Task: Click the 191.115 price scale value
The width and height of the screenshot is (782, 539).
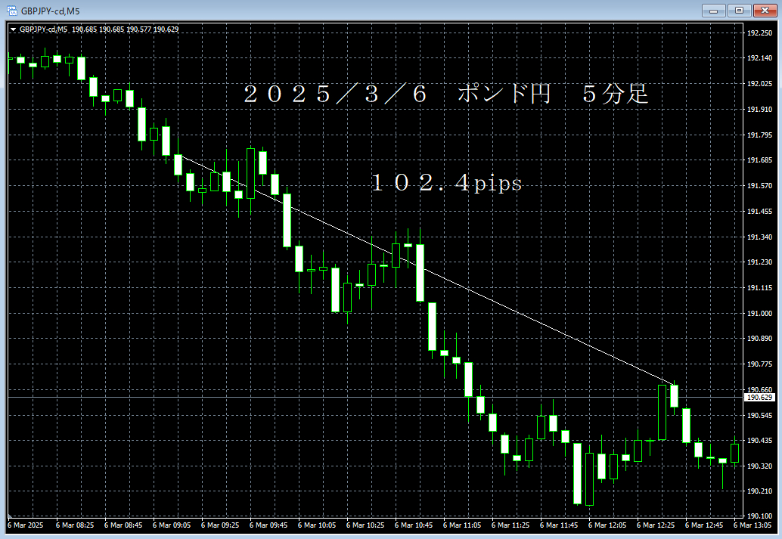Action: pos(759,288)
